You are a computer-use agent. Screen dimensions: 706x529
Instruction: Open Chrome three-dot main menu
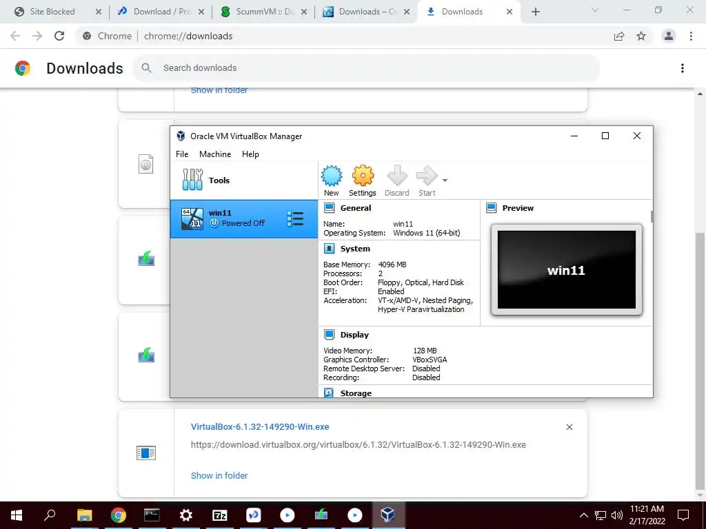[x=691, y=36]
